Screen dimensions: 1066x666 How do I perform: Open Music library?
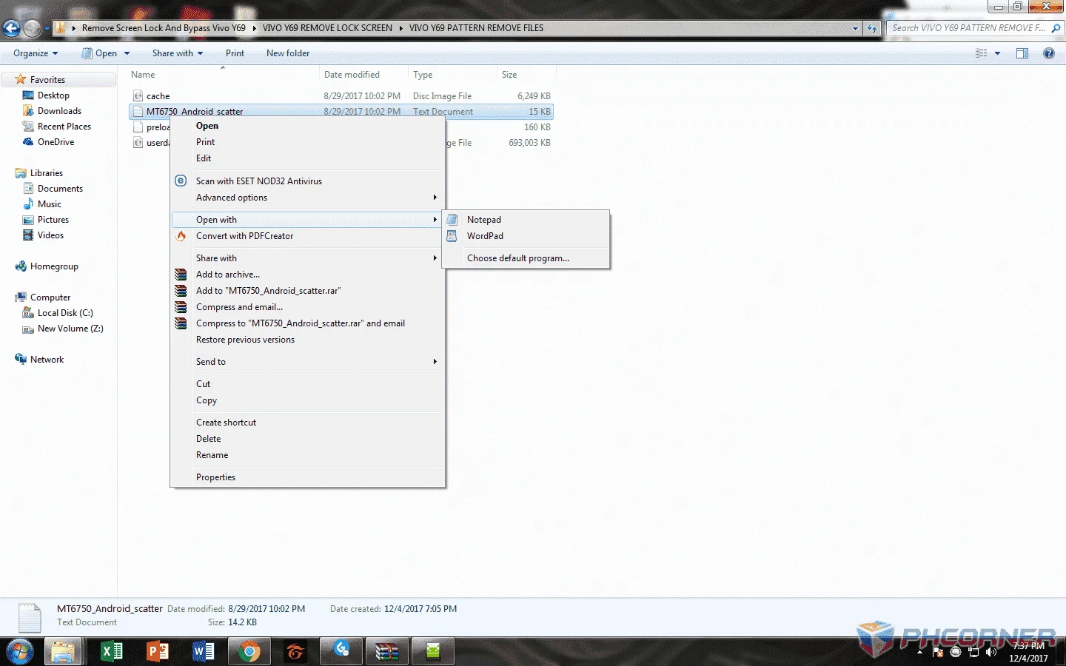point(50,204)
